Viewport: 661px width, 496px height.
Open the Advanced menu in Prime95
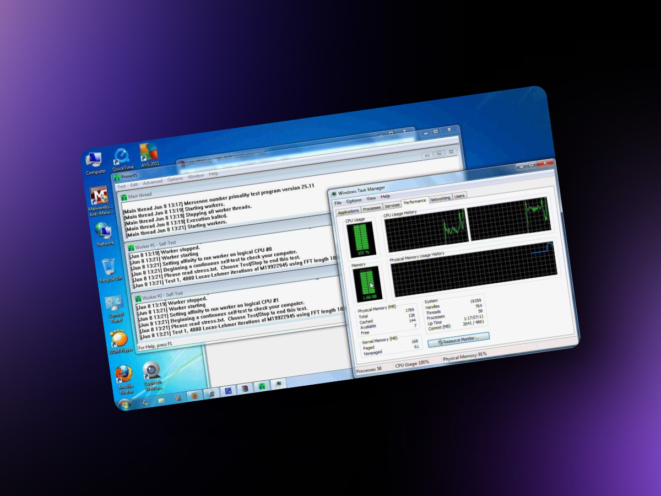click(153, 182)
